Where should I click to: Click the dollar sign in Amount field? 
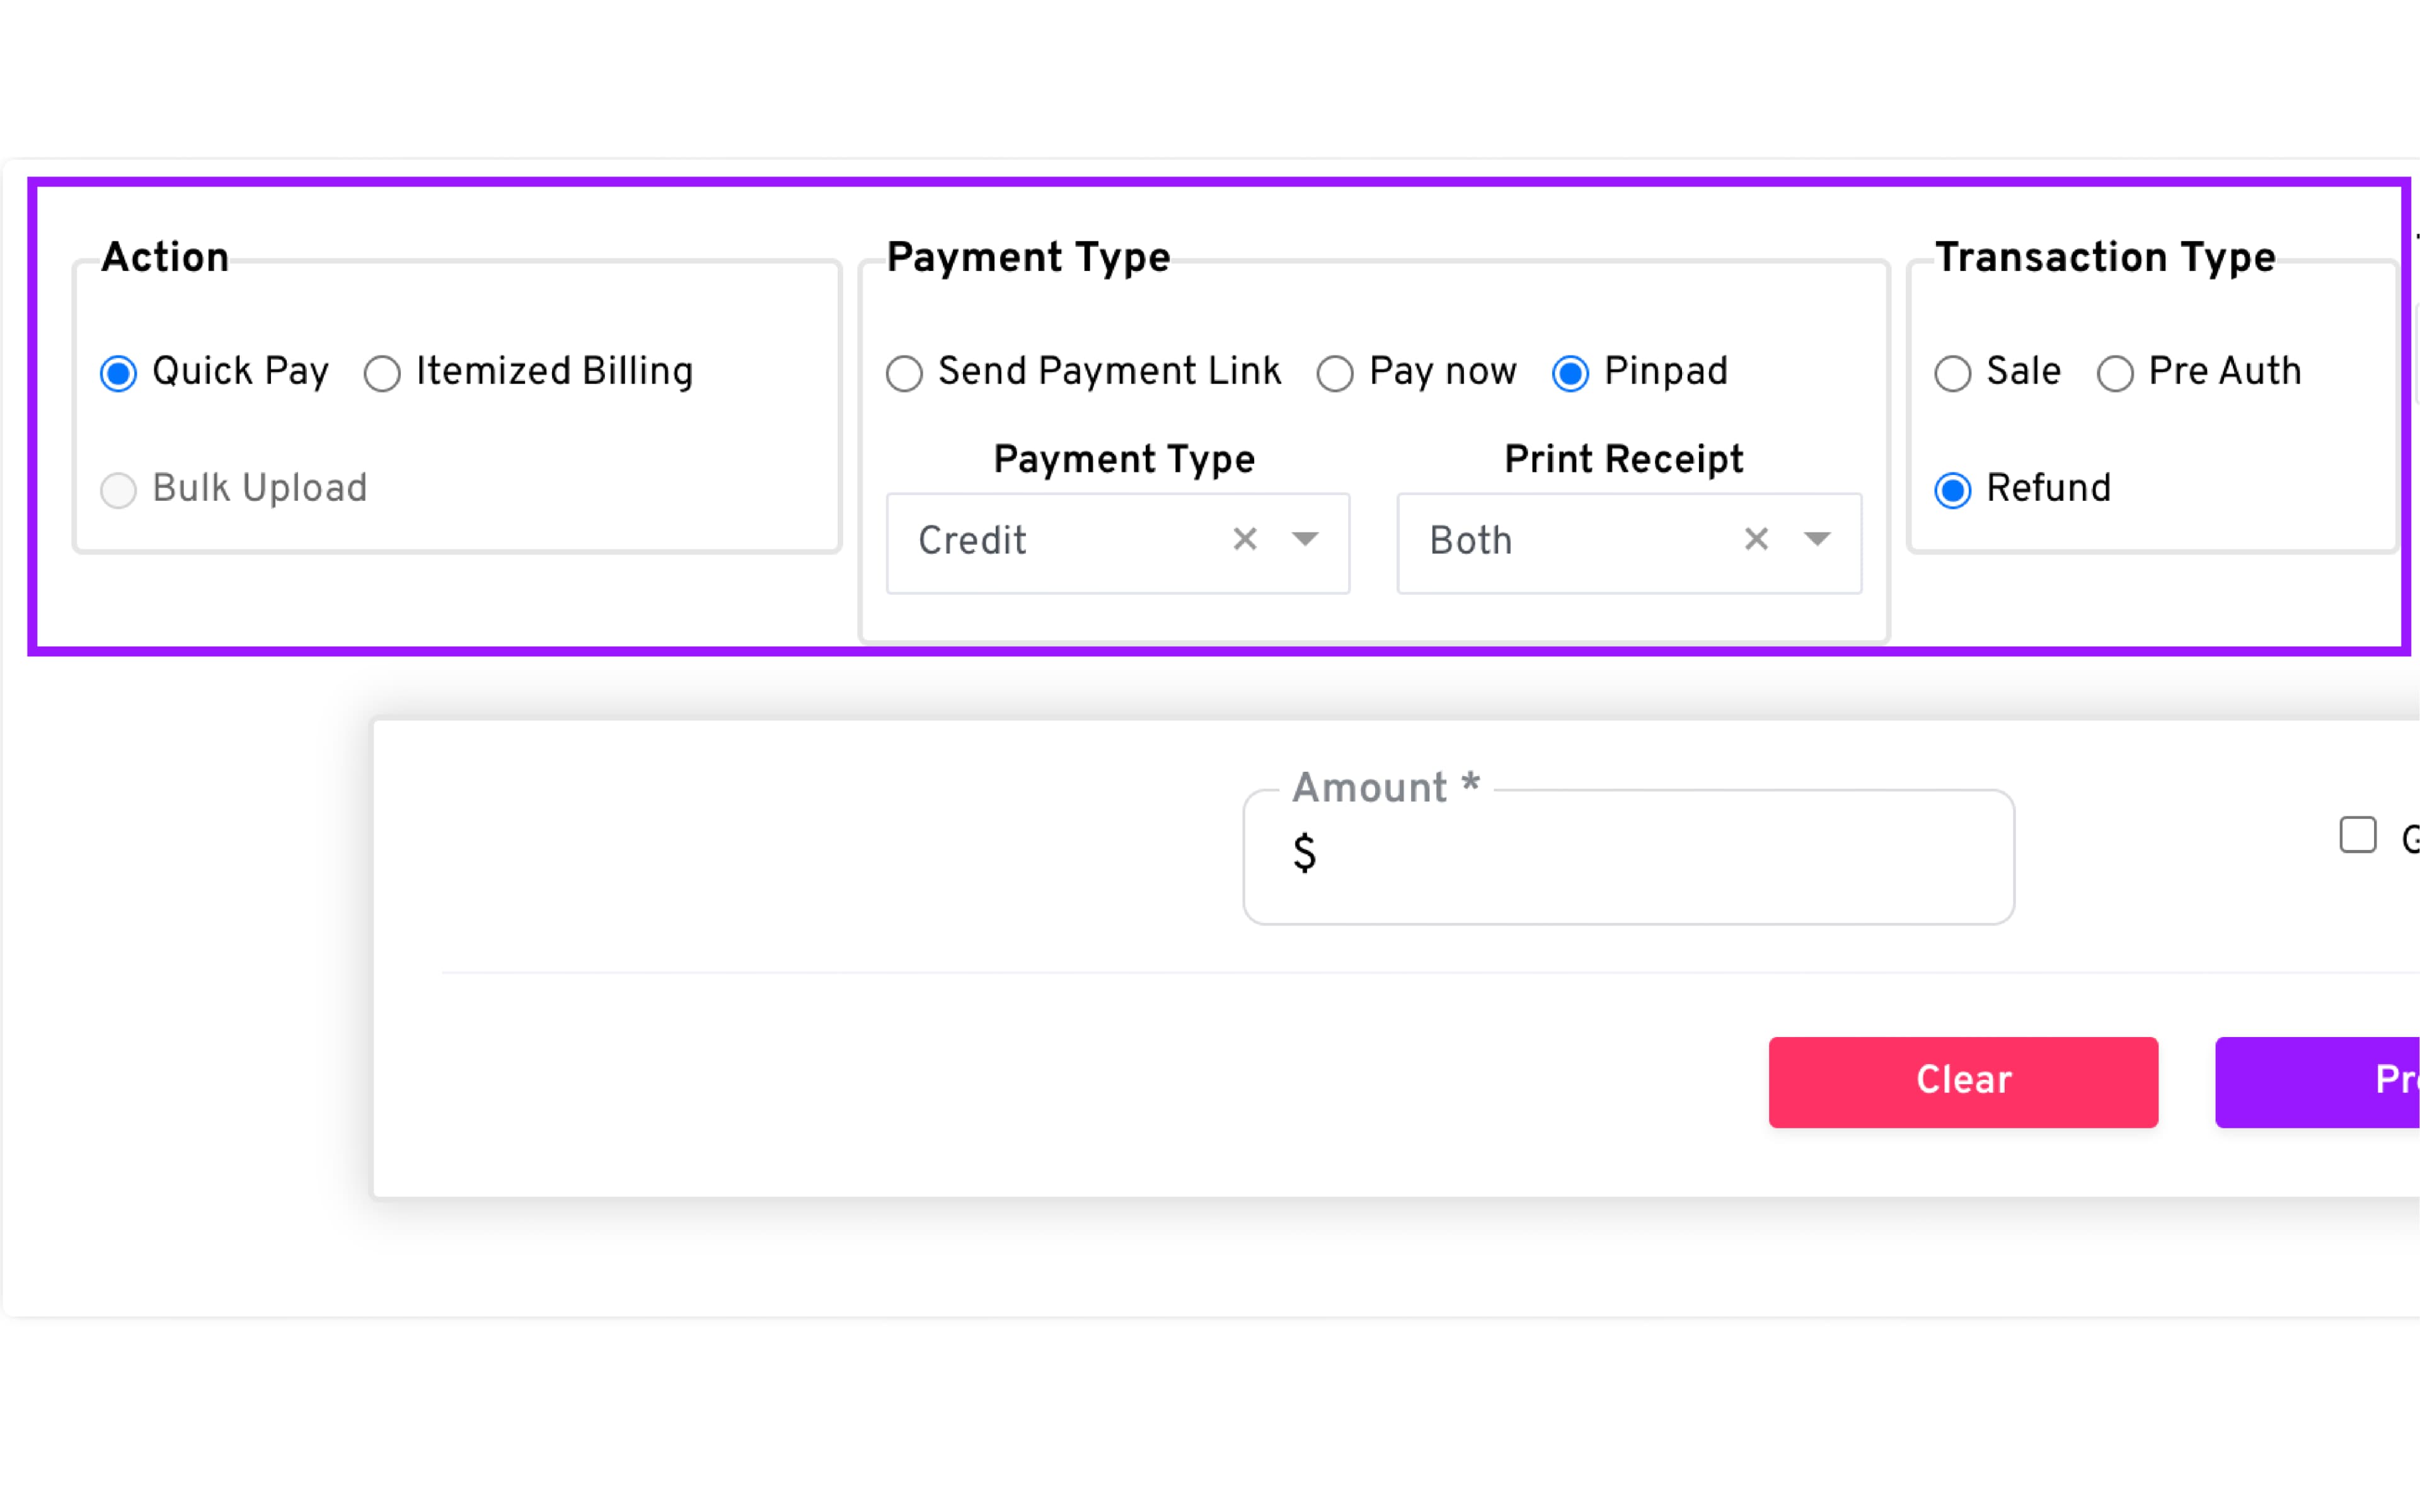click(x=1304, y=854)
